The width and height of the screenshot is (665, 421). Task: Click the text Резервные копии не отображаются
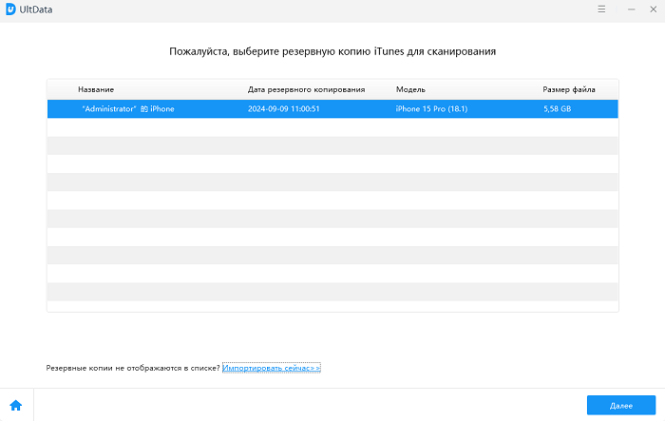(133, 367)
